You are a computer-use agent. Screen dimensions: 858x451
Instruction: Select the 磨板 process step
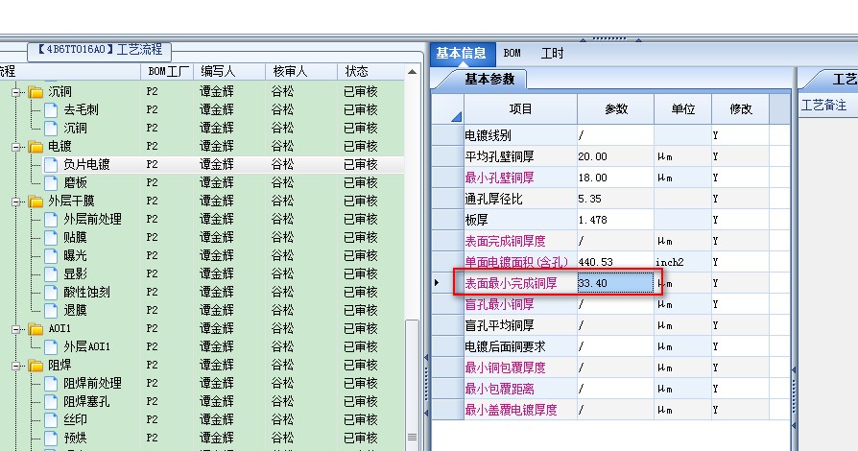76,183
